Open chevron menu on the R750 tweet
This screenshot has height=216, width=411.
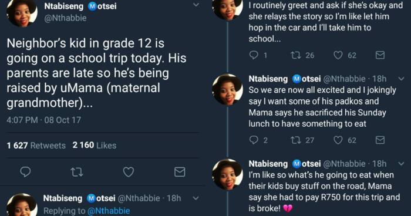pyautogui.click(x=401, y=164)
